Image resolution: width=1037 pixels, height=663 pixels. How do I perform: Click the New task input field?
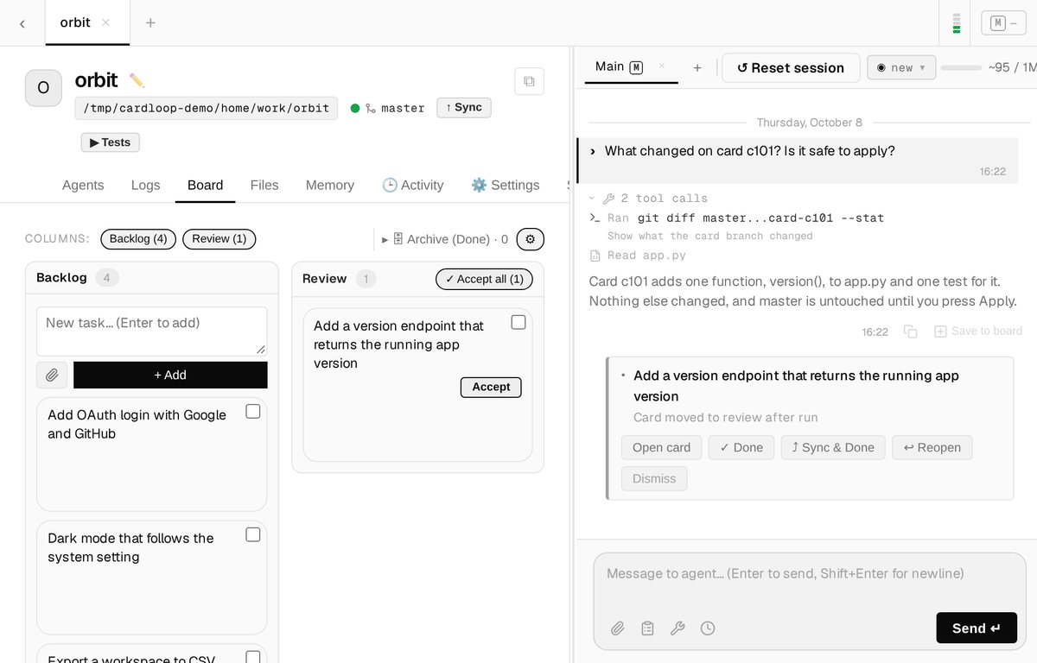pos(152,331)
